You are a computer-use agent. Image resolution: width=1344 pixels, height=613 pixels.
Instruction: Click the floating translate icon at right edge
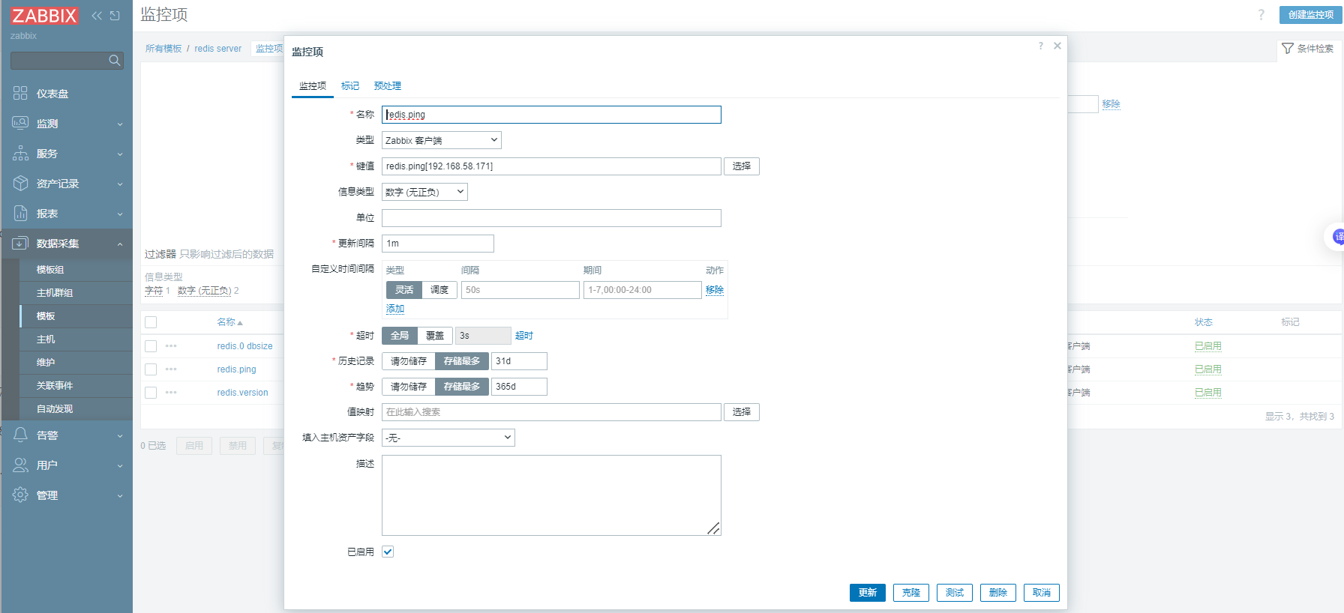[x=1337, y=237]
